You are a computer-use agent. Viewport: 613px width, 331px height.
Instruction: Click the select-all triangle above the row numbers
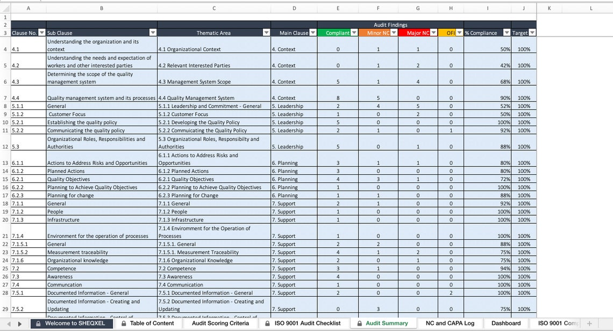coord(5,8)
